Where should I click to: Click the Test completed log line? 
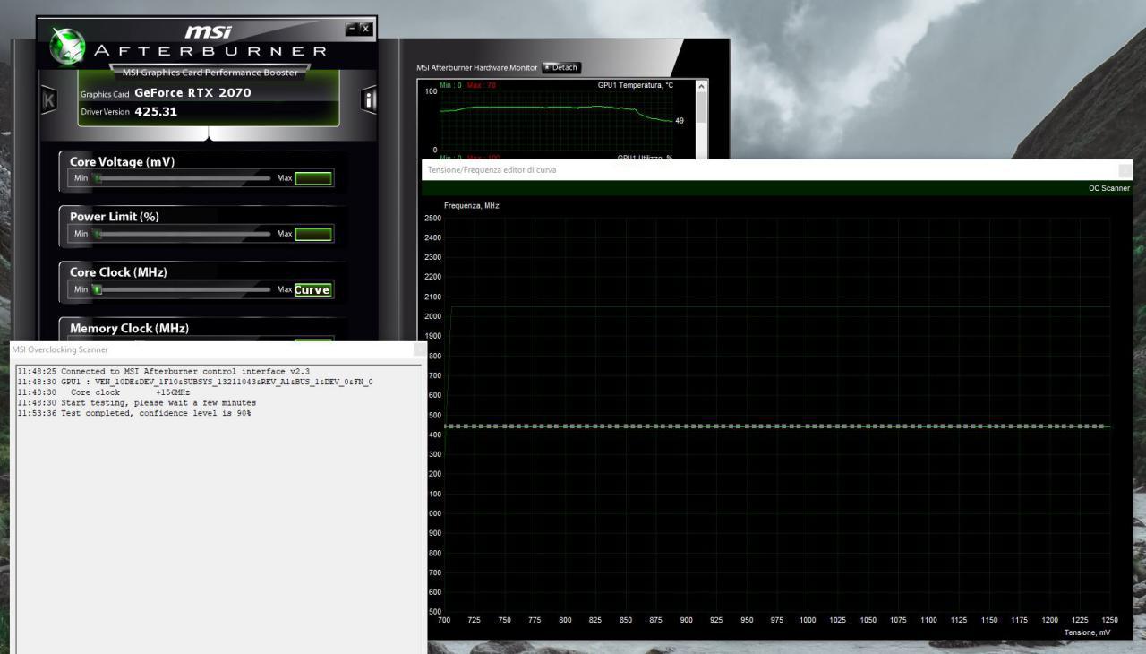tap(134, 413)
